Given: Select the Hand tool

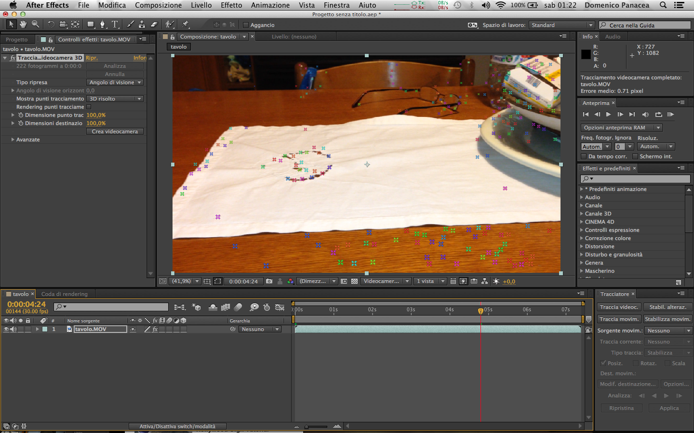Looking at the screenshot, I should tap(23, 24).
